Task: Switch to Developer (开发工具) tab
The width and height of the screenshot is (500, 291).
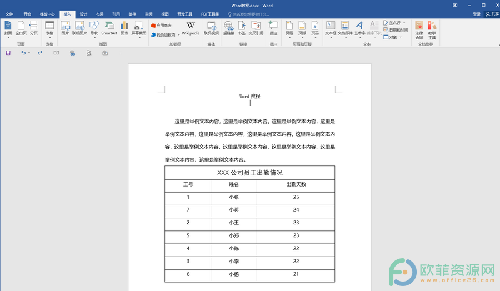Action: [x=185, y=14]
